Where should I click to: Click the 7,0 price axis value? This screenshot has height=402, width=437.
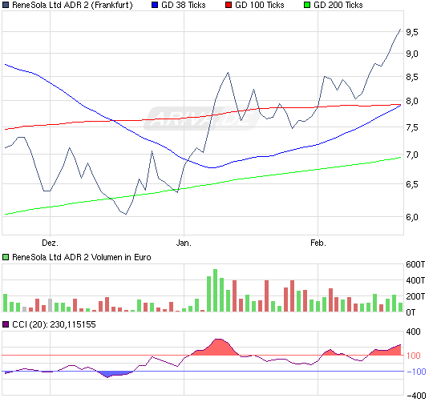412,155
